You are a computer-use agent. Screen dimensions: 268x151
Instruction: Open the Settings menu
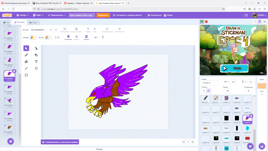pos(23,15)
